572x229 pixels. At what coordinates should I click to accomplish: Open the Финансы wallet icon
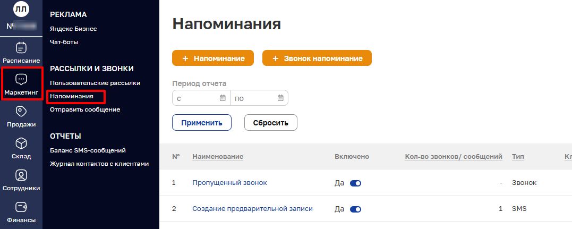click(x=21, y=207)
